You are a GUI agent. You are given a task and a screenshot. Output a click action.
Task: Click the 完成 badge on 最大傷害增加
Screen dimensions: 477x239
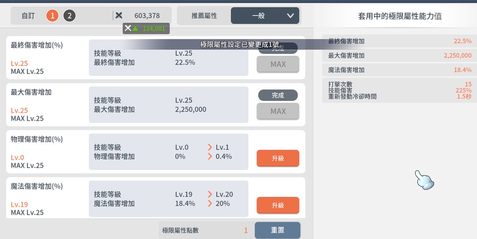coord(278,95)
